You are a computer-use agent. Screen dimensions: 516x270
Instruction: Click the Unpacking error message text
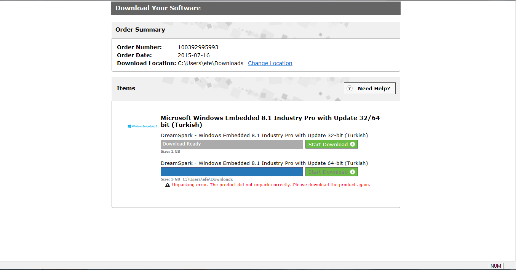point(271,185)
